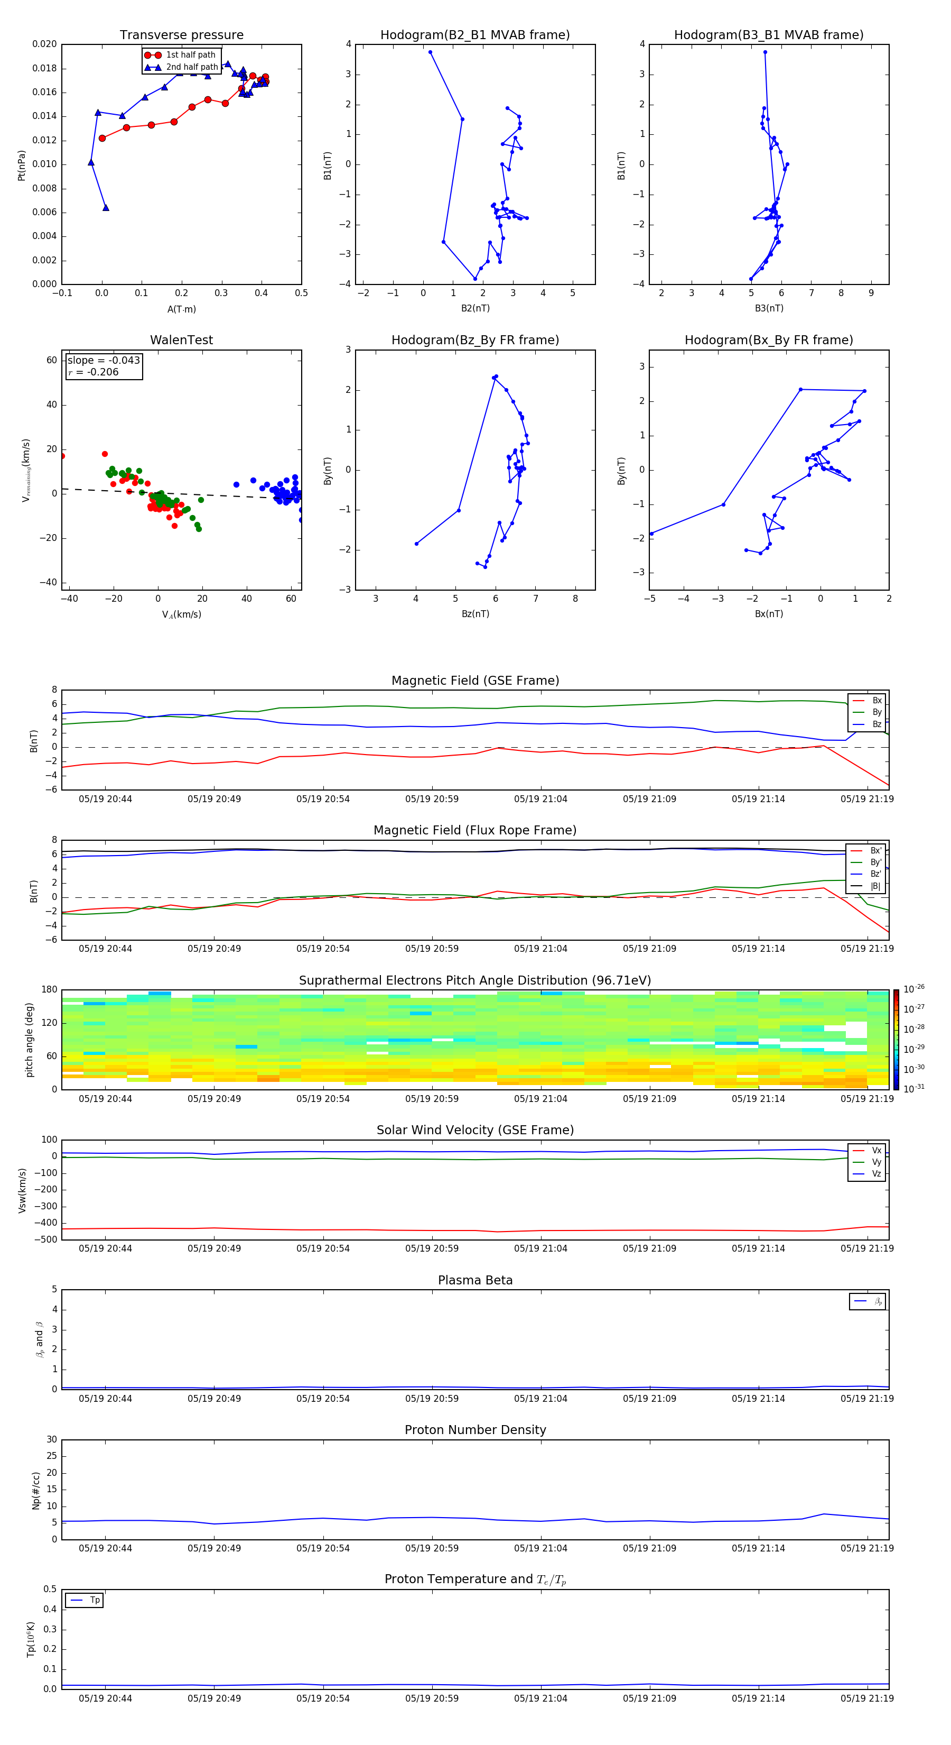This screenshot has height=1745, width=951.
Task: Click |B| legend entry in Flux Rope plot
Action: 866,886
